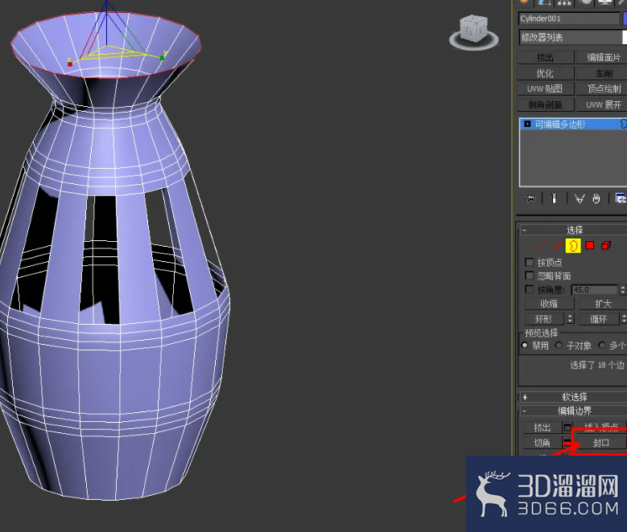Click make unique icon in stack toolbar

(580, 198)
